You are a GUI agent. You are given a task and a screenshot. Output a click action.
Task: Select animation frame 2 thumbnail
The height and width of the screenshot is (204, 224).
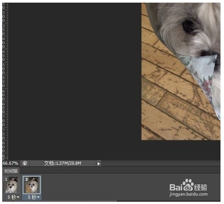tap(32, 185)
